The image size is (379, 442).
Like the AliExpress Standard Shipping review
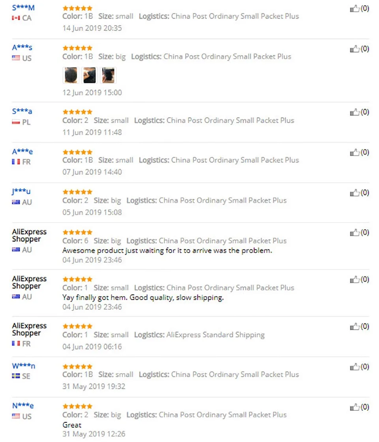(x=355, y=327)
